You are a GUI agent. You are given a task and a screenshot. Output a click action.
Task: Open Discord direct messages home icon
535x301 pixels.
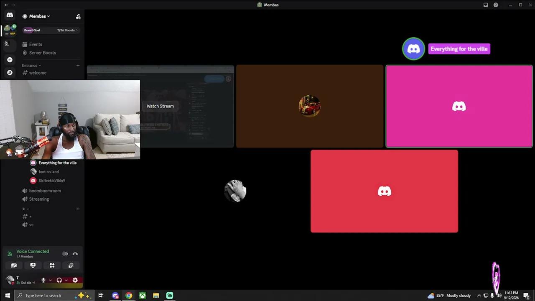point(10,15)
